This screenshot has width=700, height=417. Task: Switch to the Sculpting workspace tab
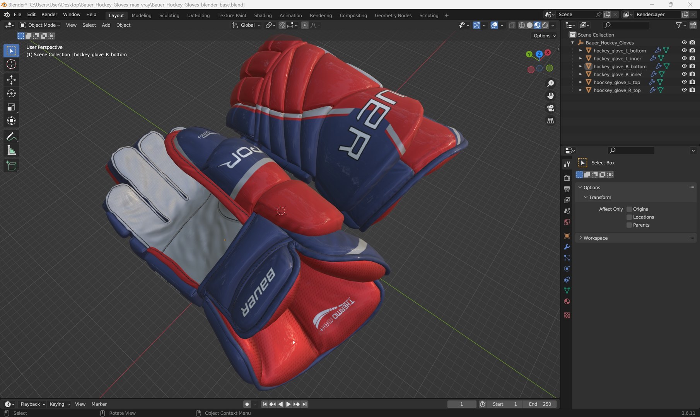click(x=169, y=15)
